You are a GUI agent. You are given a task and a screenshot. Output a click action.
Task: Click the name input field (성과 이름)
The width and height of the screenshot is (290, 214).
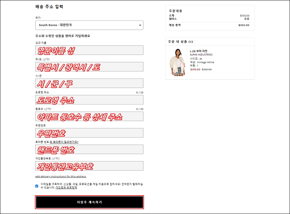coord(89,50)
